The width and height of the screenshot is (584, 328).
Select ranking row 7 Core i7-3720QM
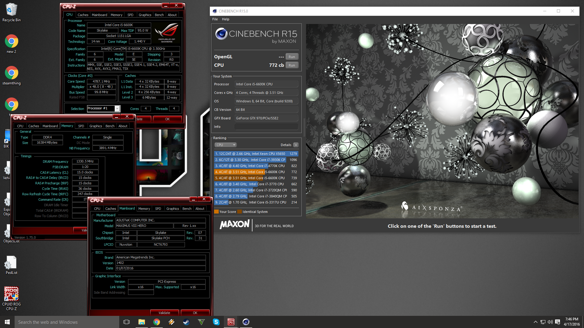256,190
